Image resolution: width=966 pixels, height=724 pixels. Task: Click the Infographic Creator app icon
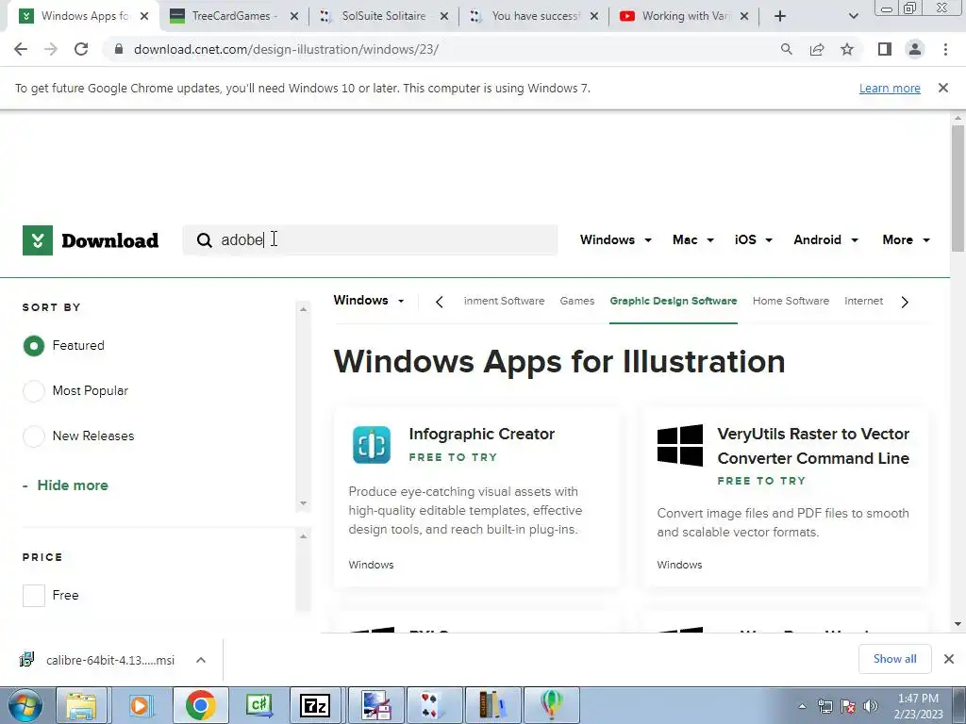tap(372, 445)
